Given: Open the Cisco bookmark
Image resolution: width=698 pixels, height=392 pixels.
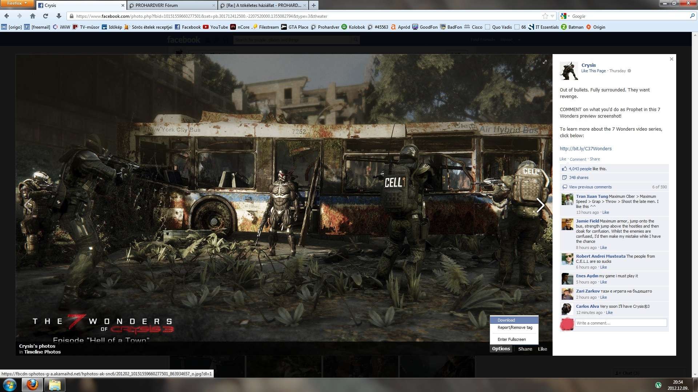Looking at the screenshot, I should pos(473,27).
